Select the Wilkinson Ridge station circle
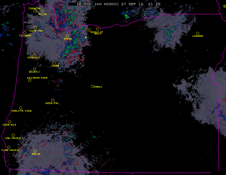The height and width of the screenshot is (175, 226). [x=29, y=80]
